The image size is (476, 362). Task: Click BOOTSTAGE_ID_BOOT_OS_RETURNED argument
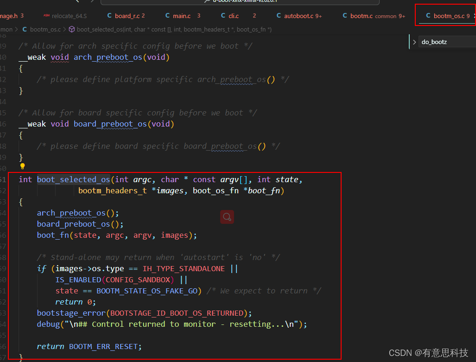177,313
